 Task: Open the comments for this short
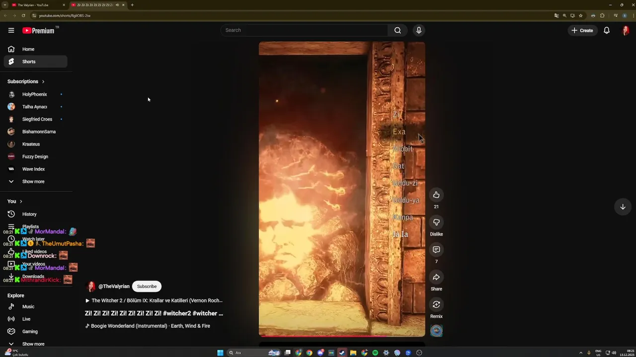coord(436,249)
